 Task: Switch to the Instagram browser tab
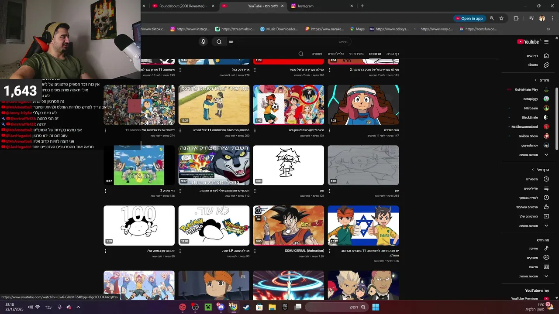pyautogui.click(x=322, y=6)
